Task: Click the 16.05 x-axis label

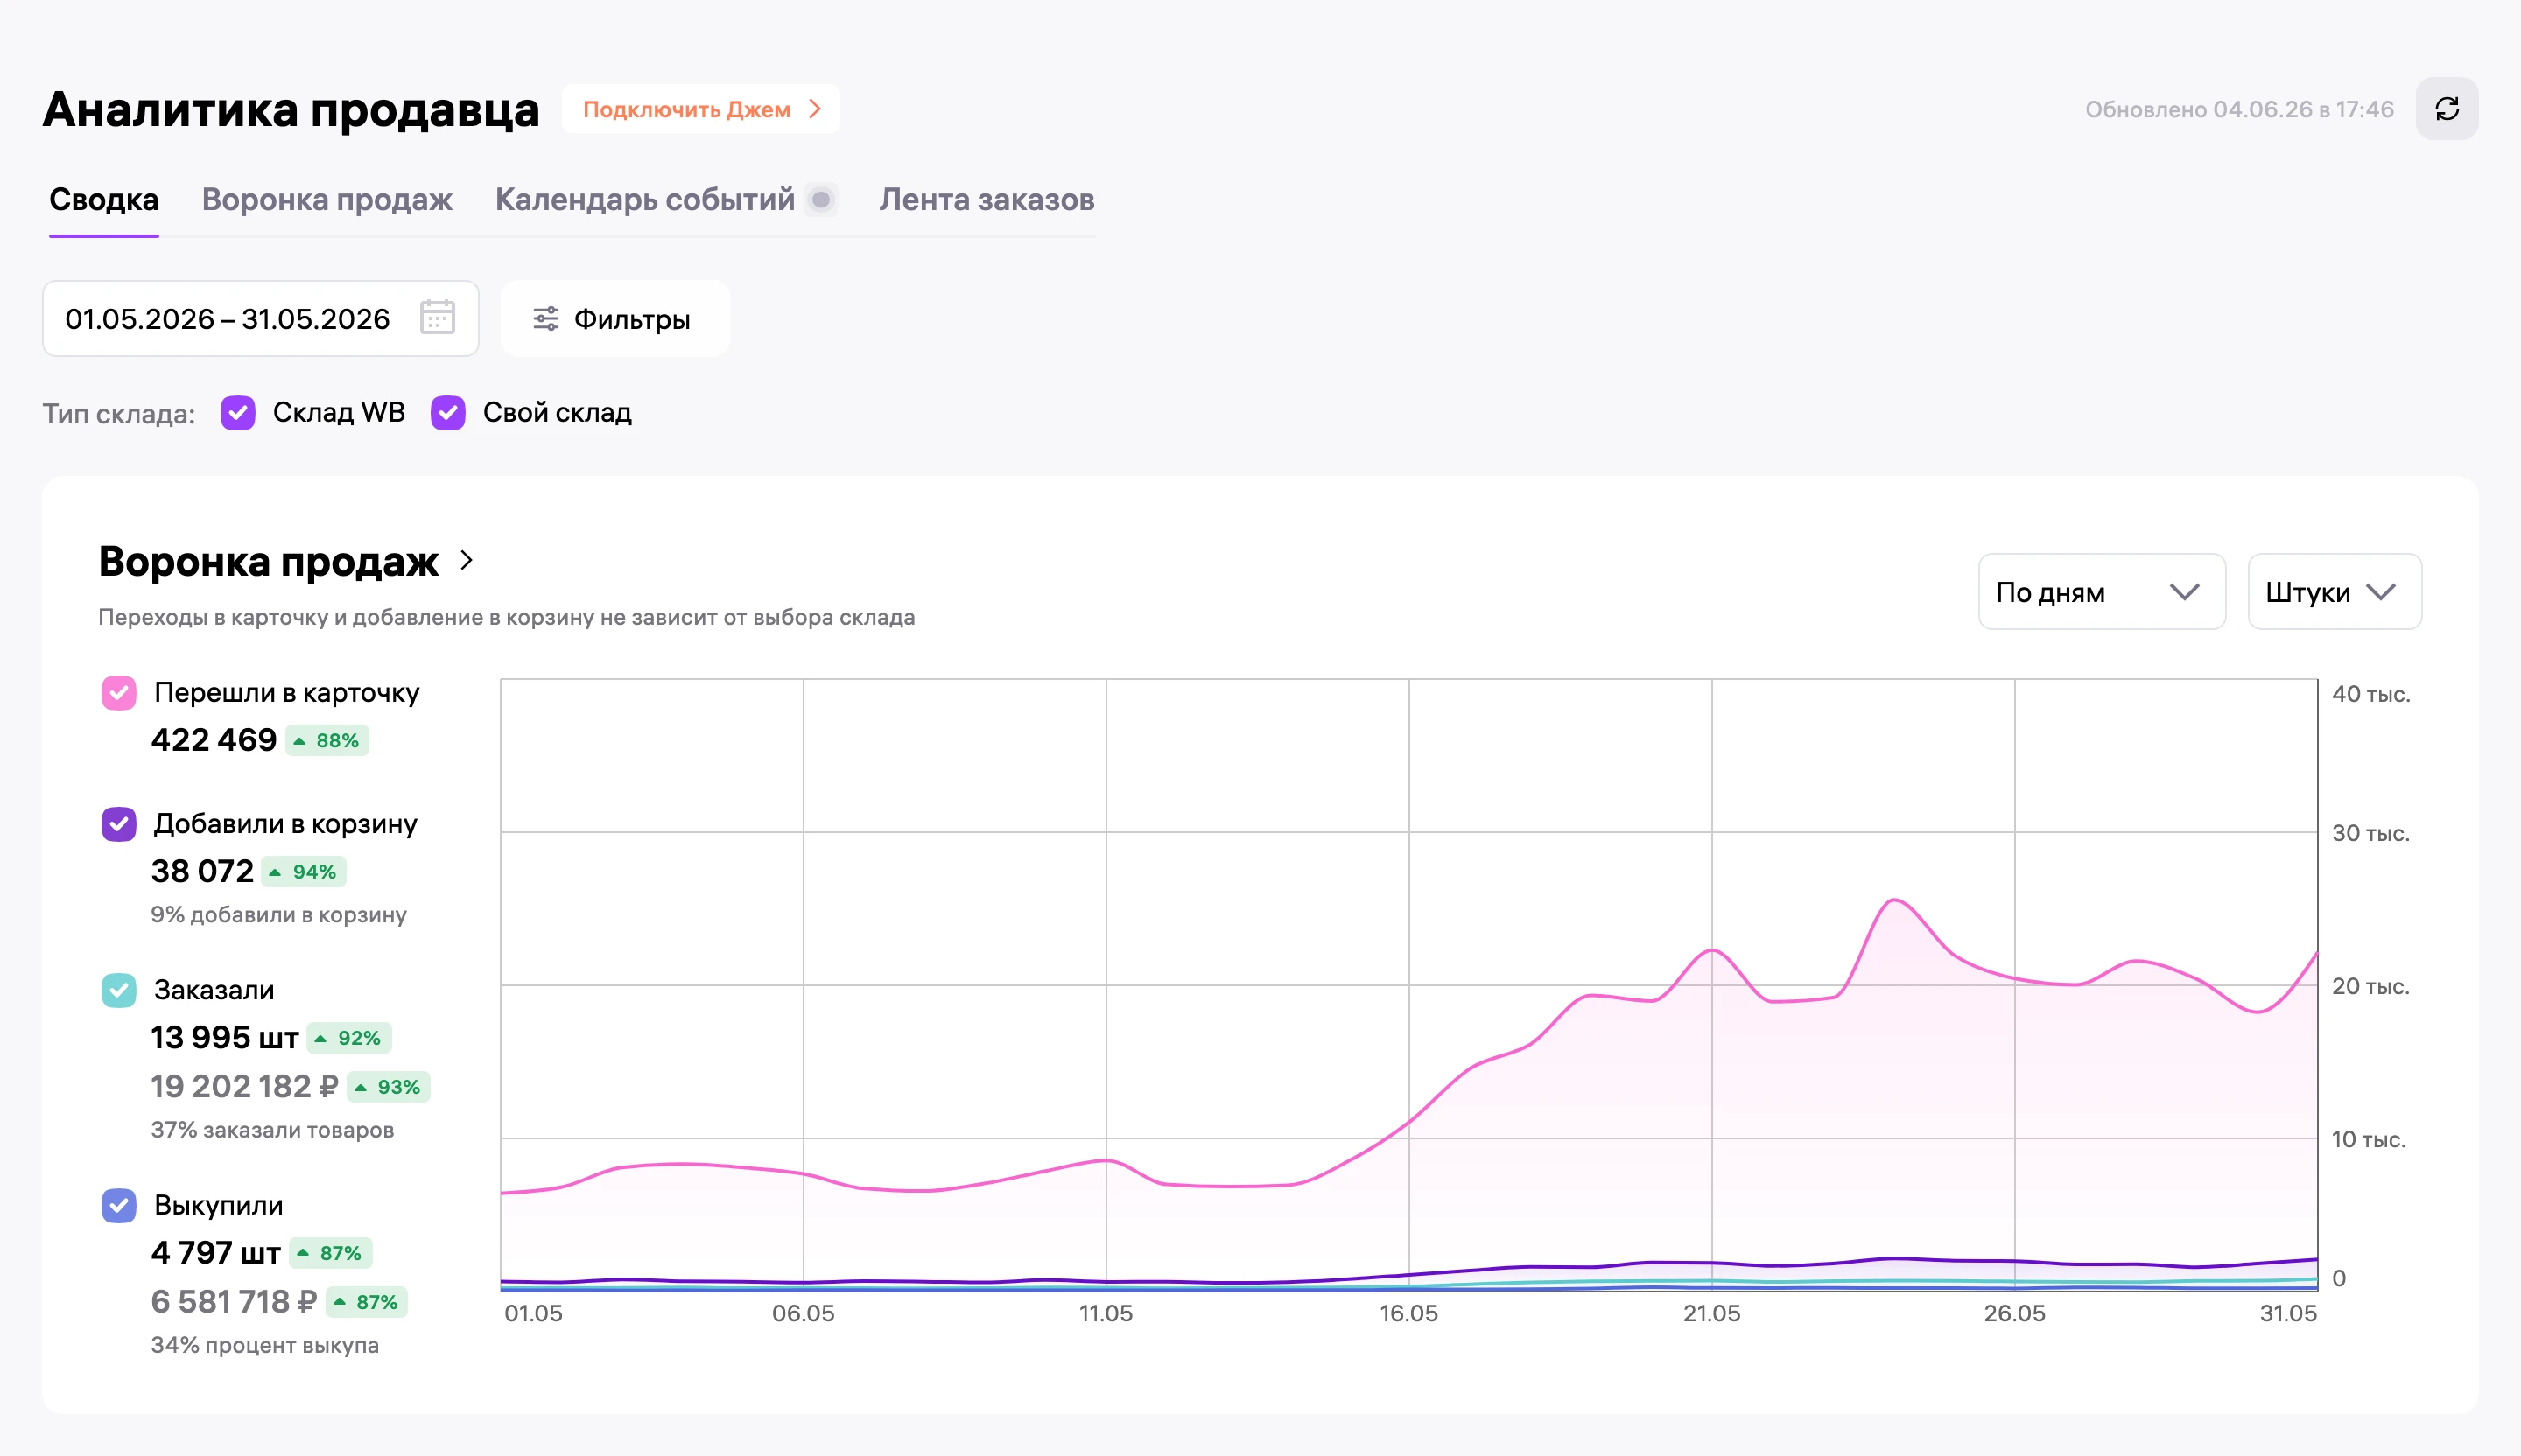Action: 1408,1313
